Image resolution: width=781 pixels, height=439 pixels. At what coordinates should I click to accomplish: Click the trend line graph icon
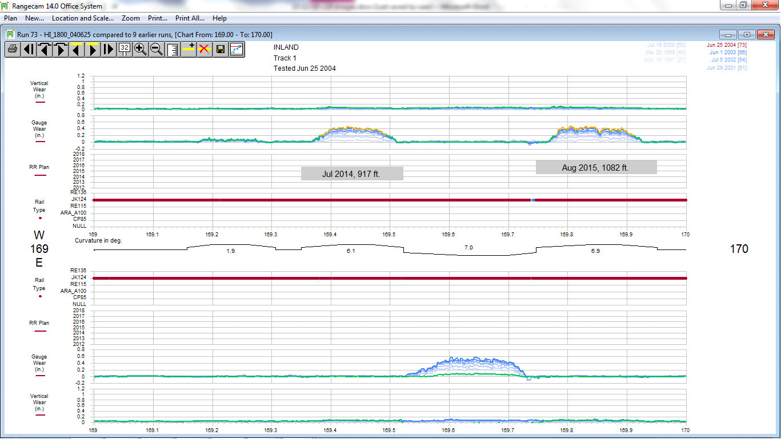tap(237, 49)
